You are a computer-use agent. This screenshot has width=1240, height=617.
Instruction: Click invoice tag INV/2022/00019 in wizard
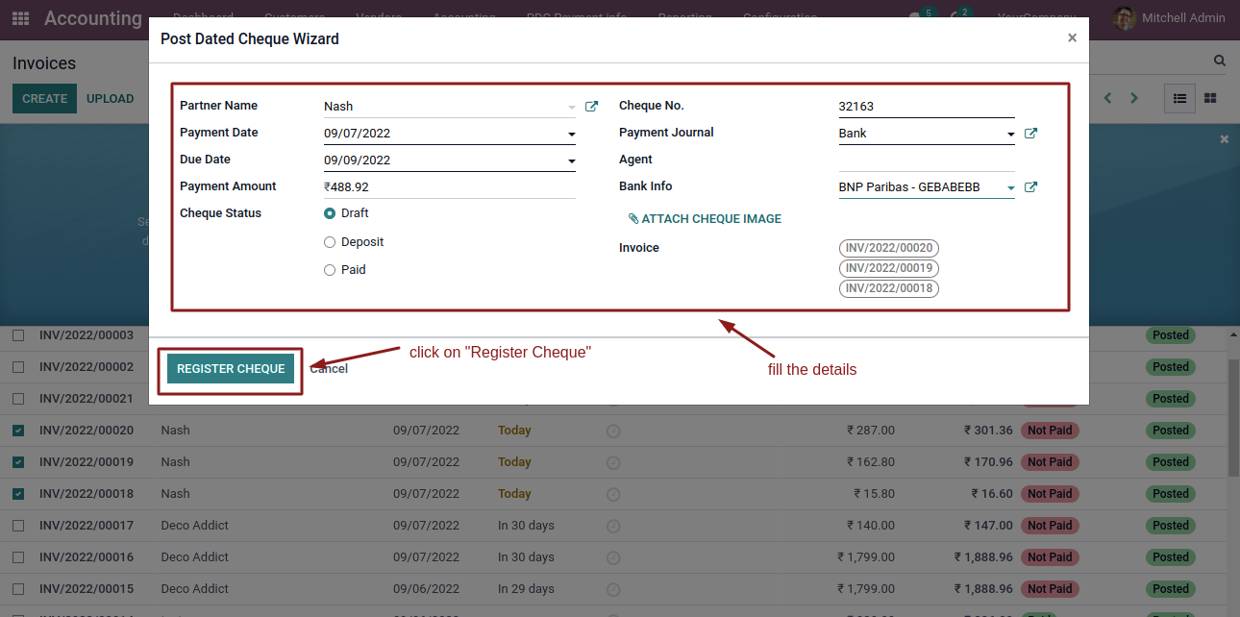[889, 268]
